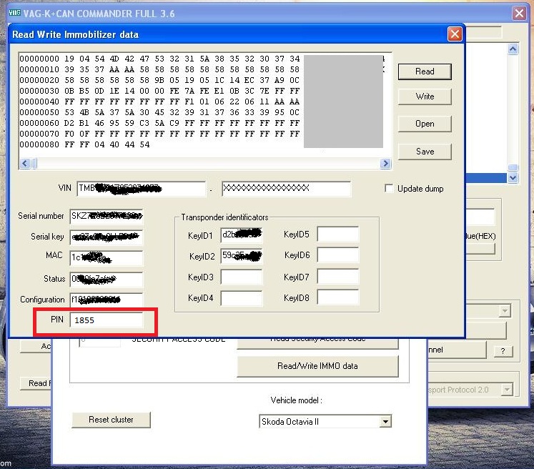
Task: Click the empty KeyID5 field
Action: click(337, 234)
